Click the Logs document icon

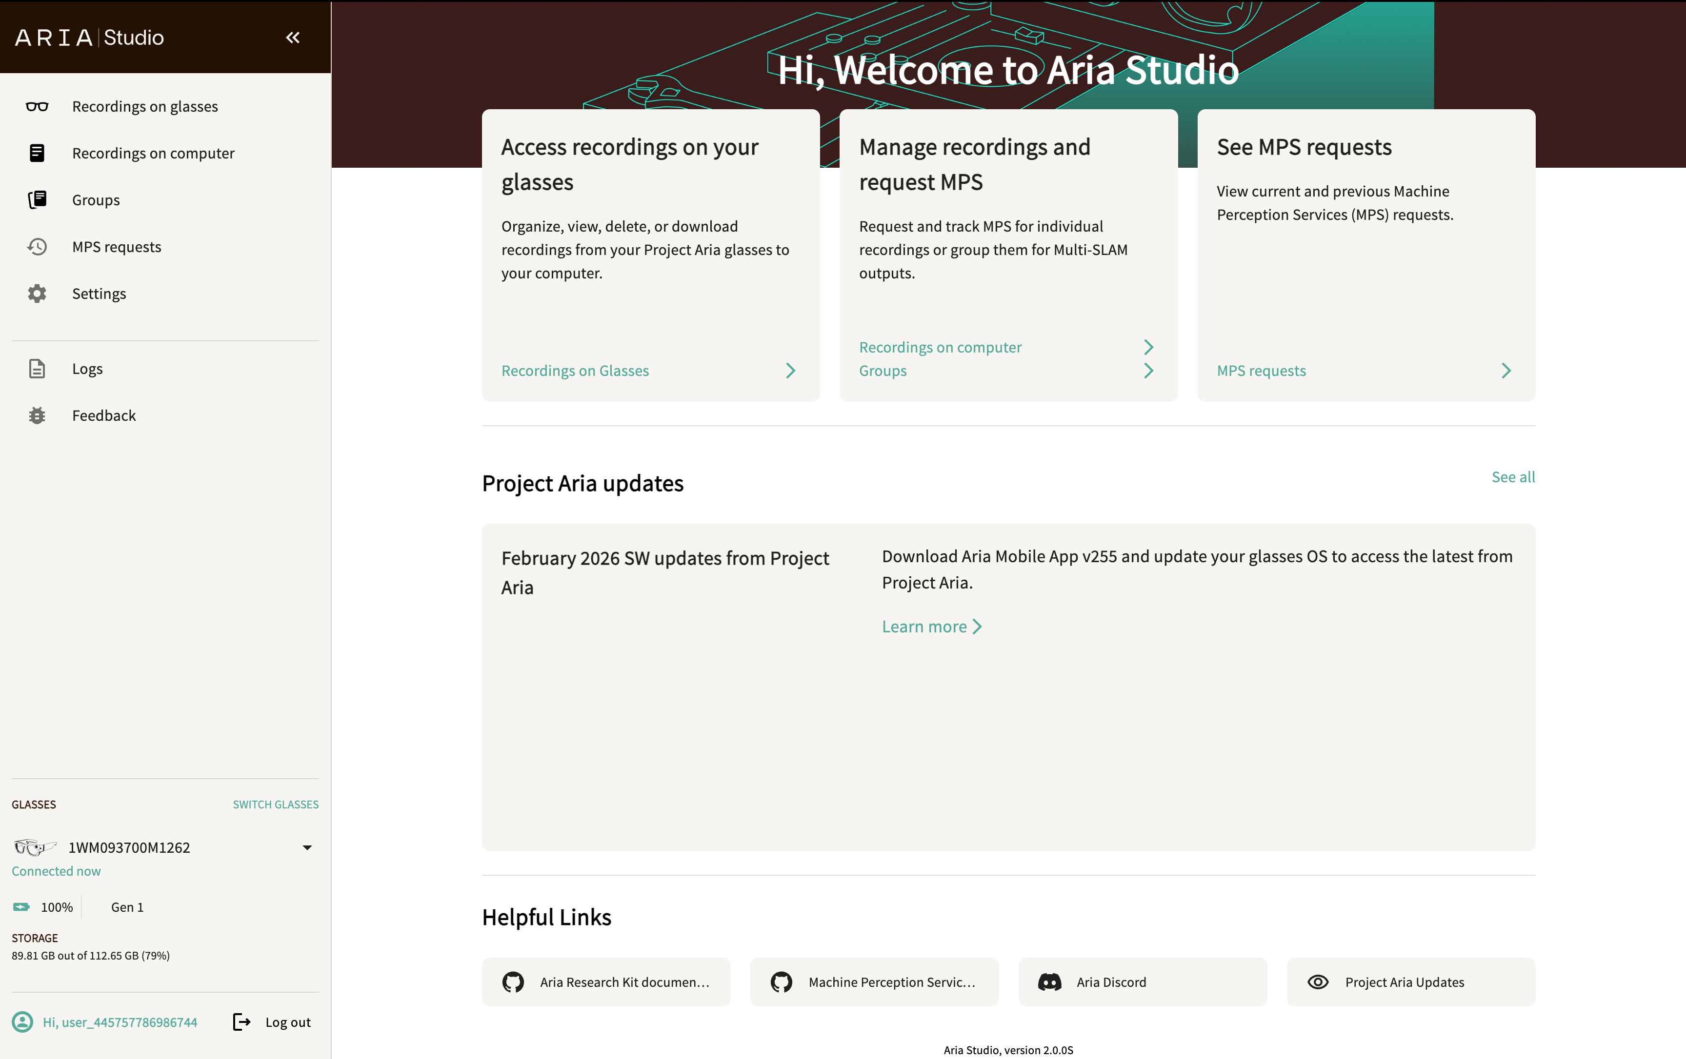pyautogui.click(x=37, y=368)
